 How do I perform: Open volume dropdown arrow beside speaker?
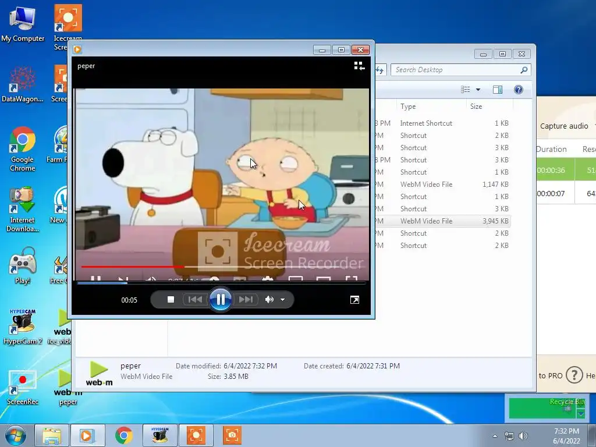[282, 300]
